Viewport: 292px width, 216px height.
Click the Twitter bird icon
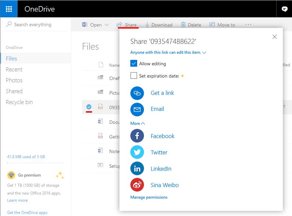pyautogui.click(x=137, y=152)
